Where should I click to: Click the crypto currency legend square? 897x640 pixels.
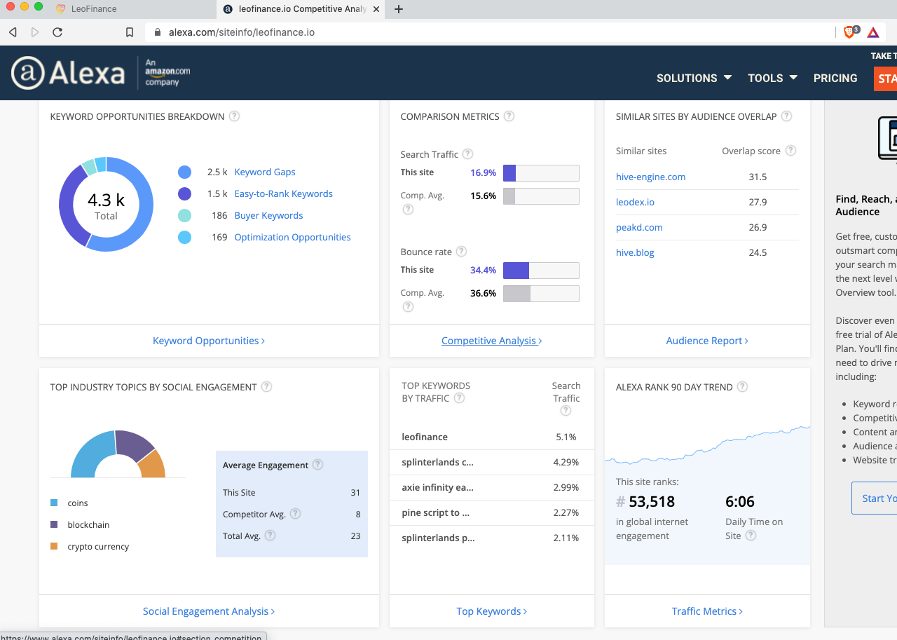click(x=54, y=546)
